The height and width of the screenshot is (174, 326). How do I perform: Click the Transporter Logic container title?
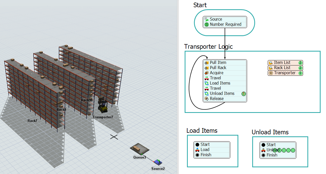208,47
